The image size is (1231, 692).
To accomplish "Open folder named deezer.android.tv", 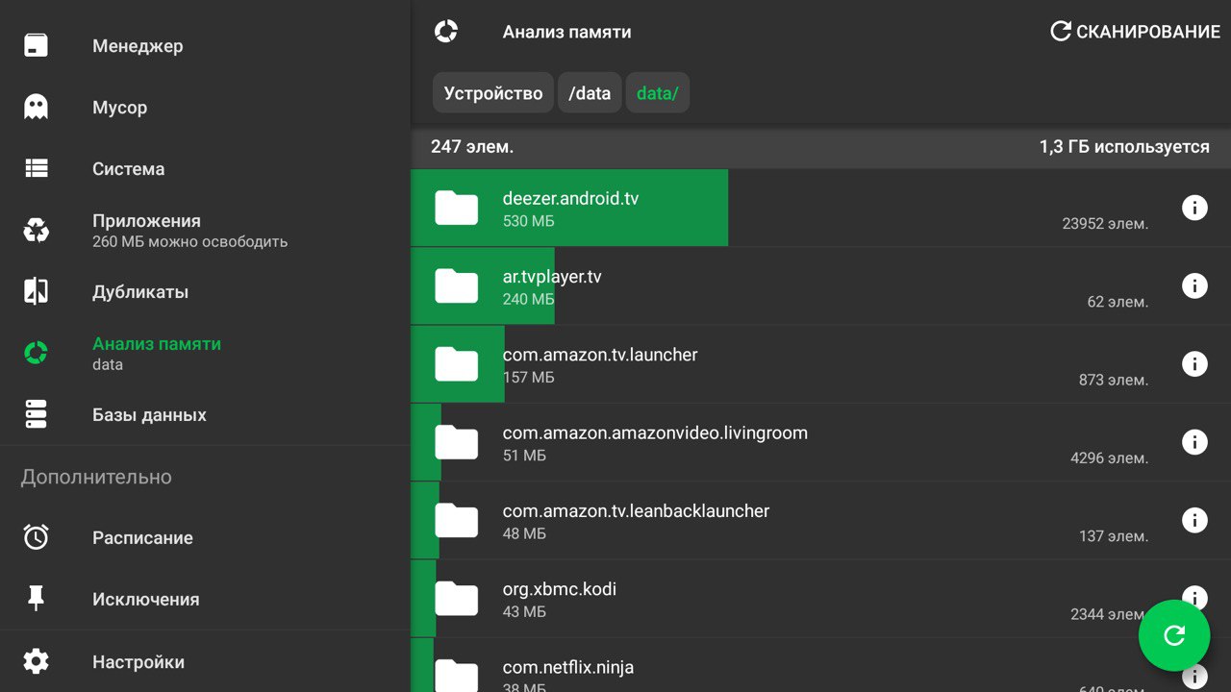I will [820, 208].
